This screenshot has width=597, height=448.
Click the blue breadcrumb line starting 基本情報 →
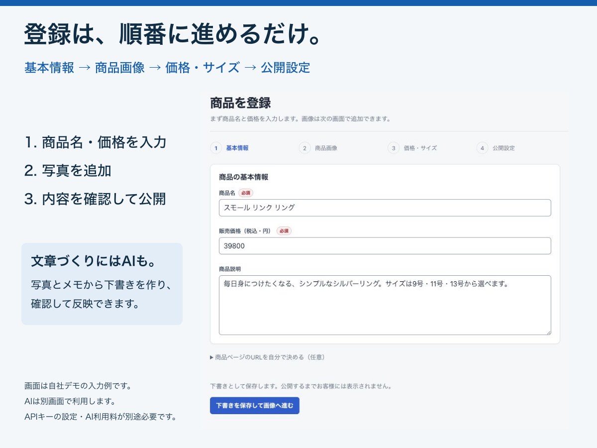point(167,67)
